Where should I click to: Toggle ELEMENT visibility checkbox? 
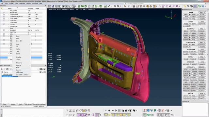(4, 30)
